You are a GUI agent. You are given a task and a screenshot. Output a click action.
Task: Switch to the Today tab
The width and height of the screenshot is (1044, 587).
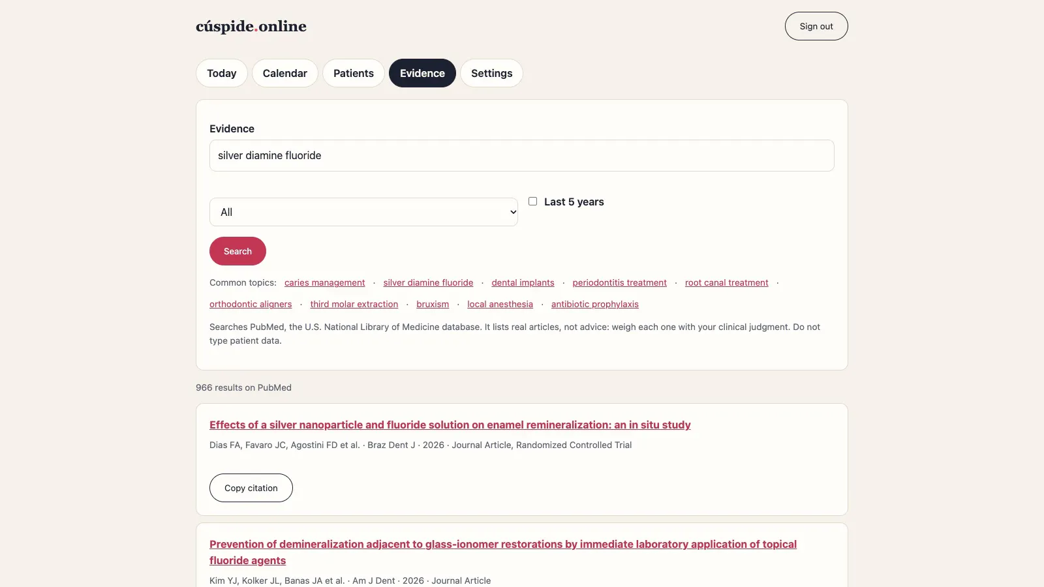point(222,73)
